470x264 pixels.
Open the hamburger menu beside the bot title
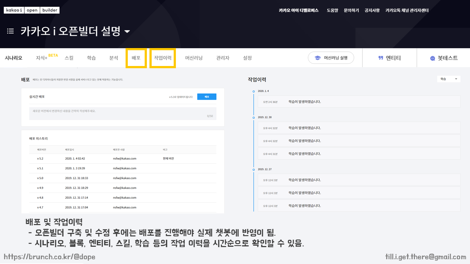[10, 31]
